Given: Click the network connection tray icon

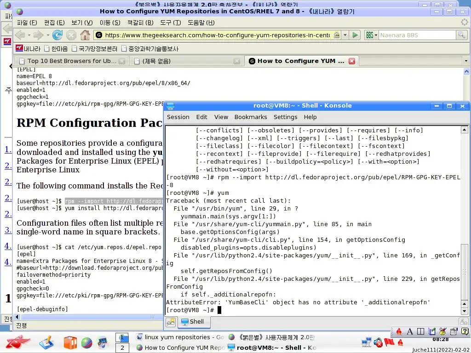Looking at the screenshot, I should click(367, 342).
